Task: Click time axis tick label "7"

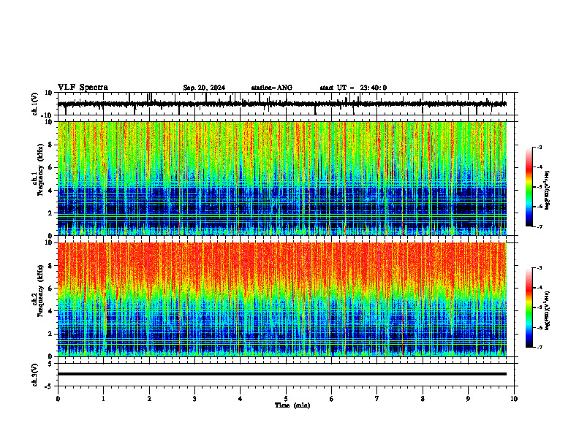Action: pos(377,399)
